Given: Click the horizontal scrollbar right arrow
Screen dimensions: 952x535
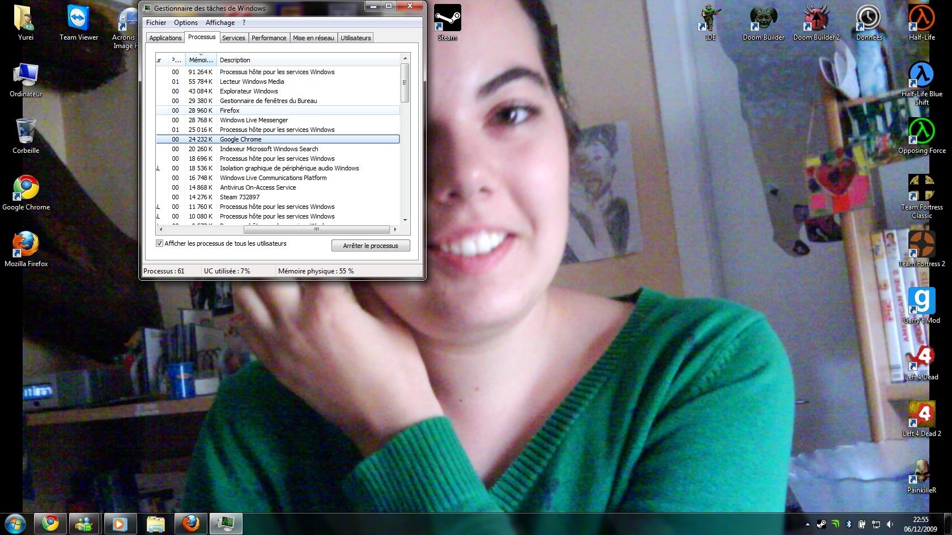Looking at the screenshot, I should (x=395, y=230).
